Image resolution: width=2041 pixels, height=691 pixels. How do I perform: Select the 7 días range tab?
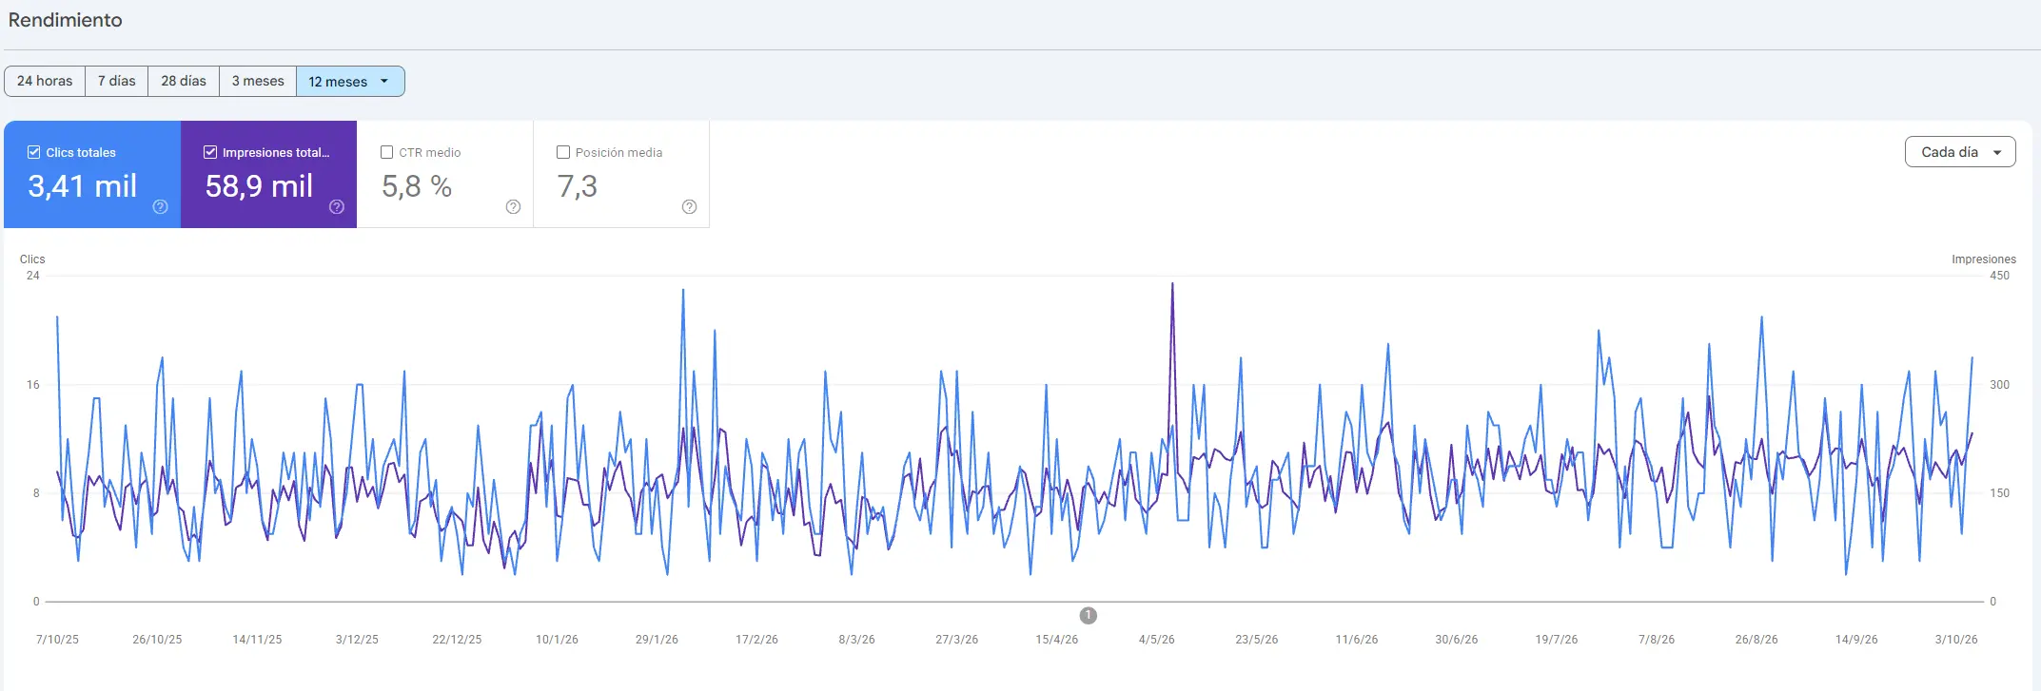tap(117, 81)
